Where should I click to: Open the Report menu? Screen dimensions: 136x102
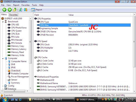[16, 5]
